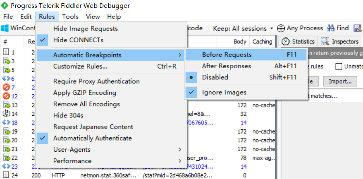Click the Any Process crosshair icon
Image resolution: width=363 pixels, height=179 pixels.
[x=281, y=28]
